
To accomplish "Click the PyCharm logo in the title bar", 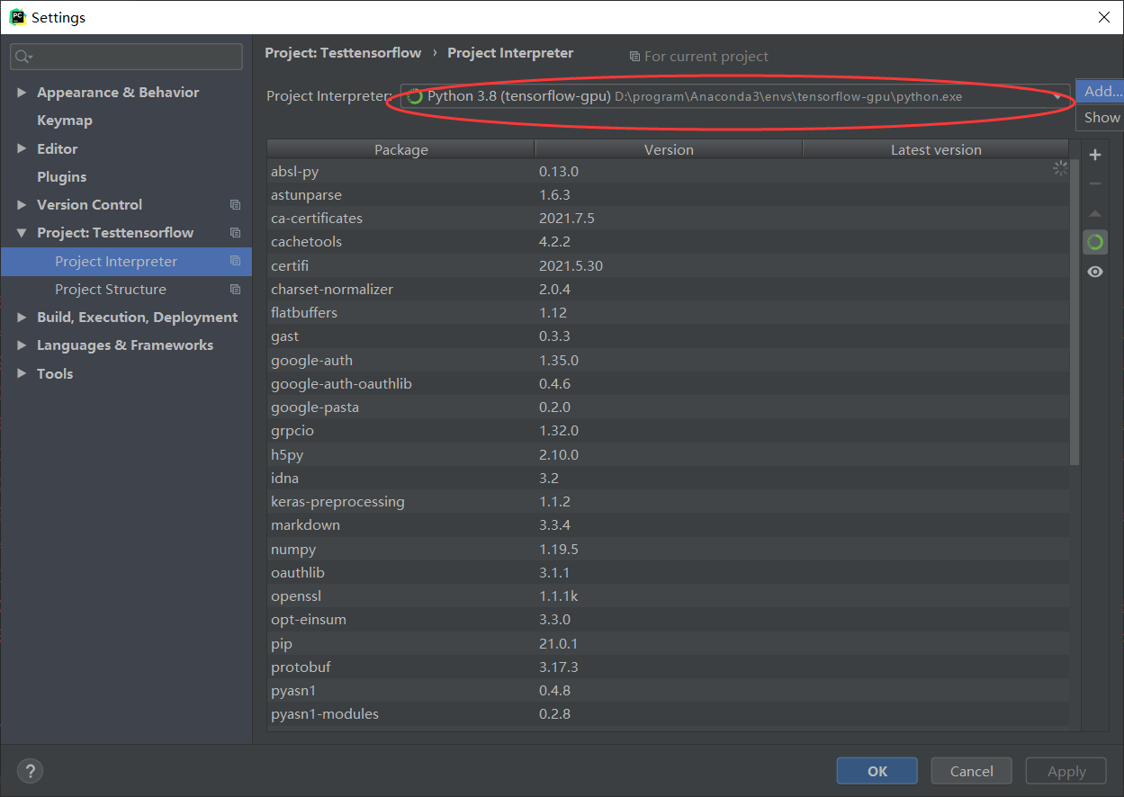I will click(x=16, y=17).
